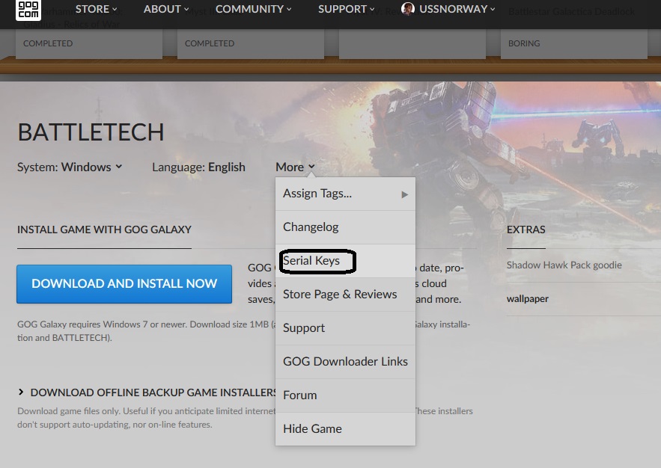Select GOG Downloader Links

point(345,362)
